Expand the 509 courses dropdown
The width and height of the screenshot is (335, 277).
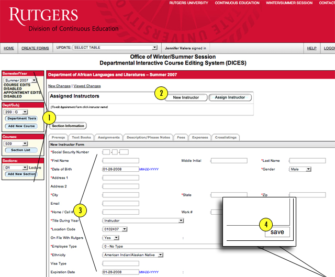pyautogui.click(x=16, y=143)
